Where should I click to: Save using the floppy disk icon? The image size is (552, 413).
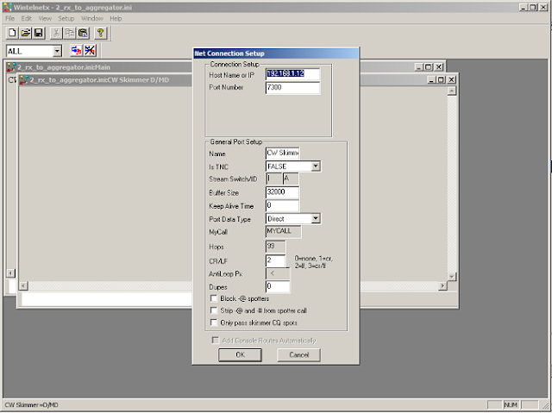[x=38, y=33]
